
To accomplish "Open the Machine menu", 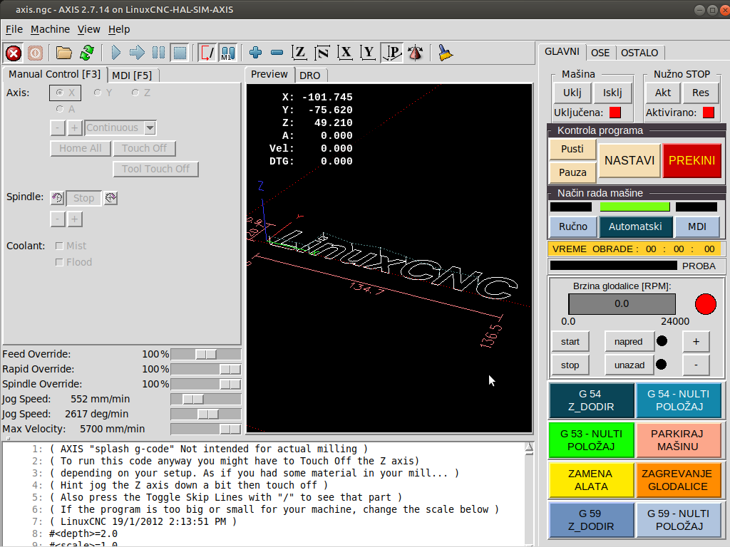I will [51, 29].
